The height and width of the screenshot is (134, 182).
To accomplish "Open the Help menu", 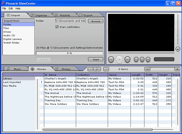I will pos(18,8).
